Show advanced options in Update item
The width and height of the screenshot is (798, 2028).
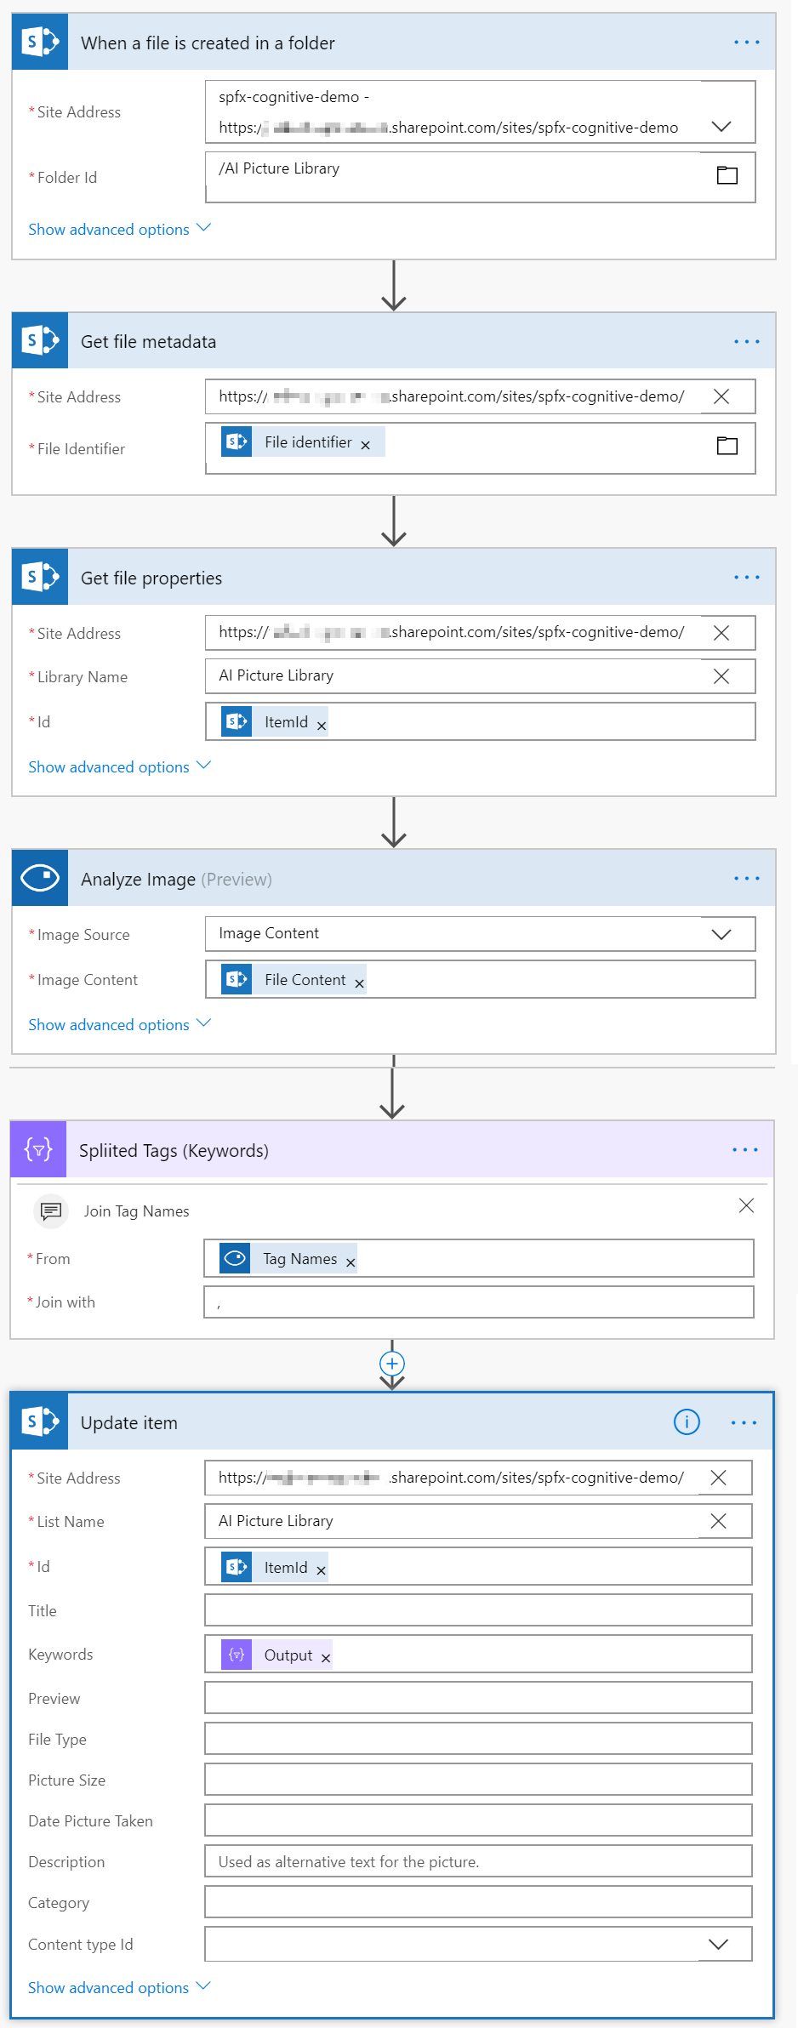(119, 1987)
